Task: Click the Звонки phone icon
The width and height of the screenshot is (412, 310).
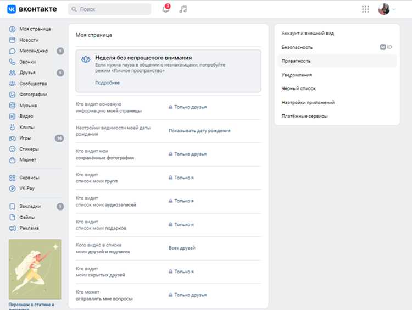Action: pos(12,62)
